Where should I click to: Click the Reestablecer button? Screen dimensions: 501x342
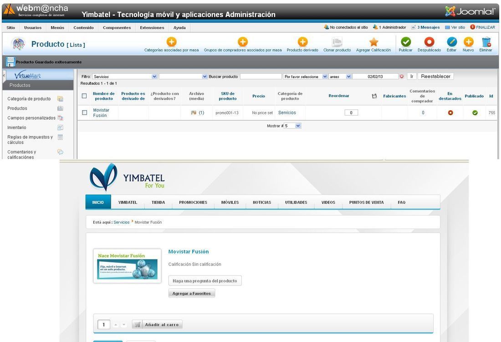[x=435, y=77]
